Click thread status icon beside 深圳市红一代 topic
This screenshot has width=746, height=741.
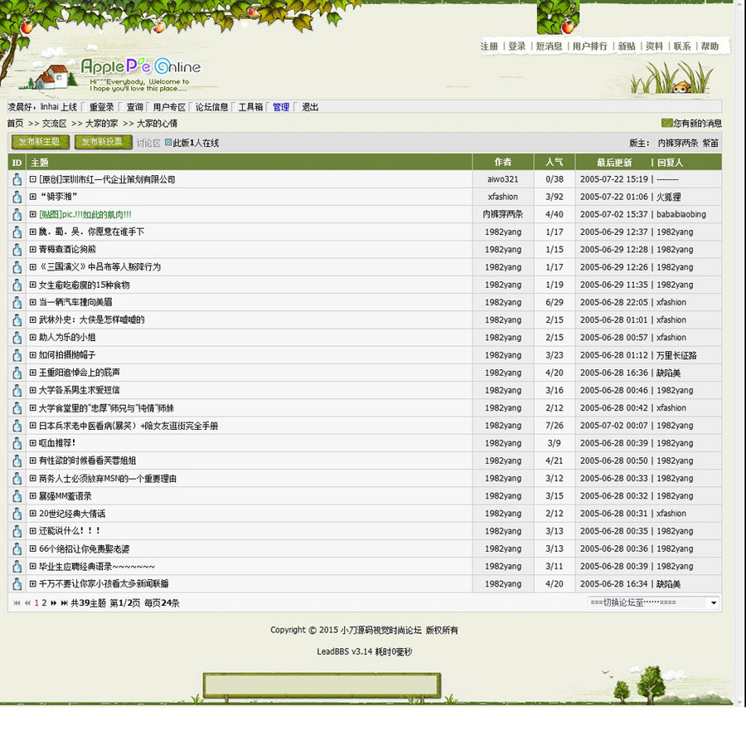point(17,179)
